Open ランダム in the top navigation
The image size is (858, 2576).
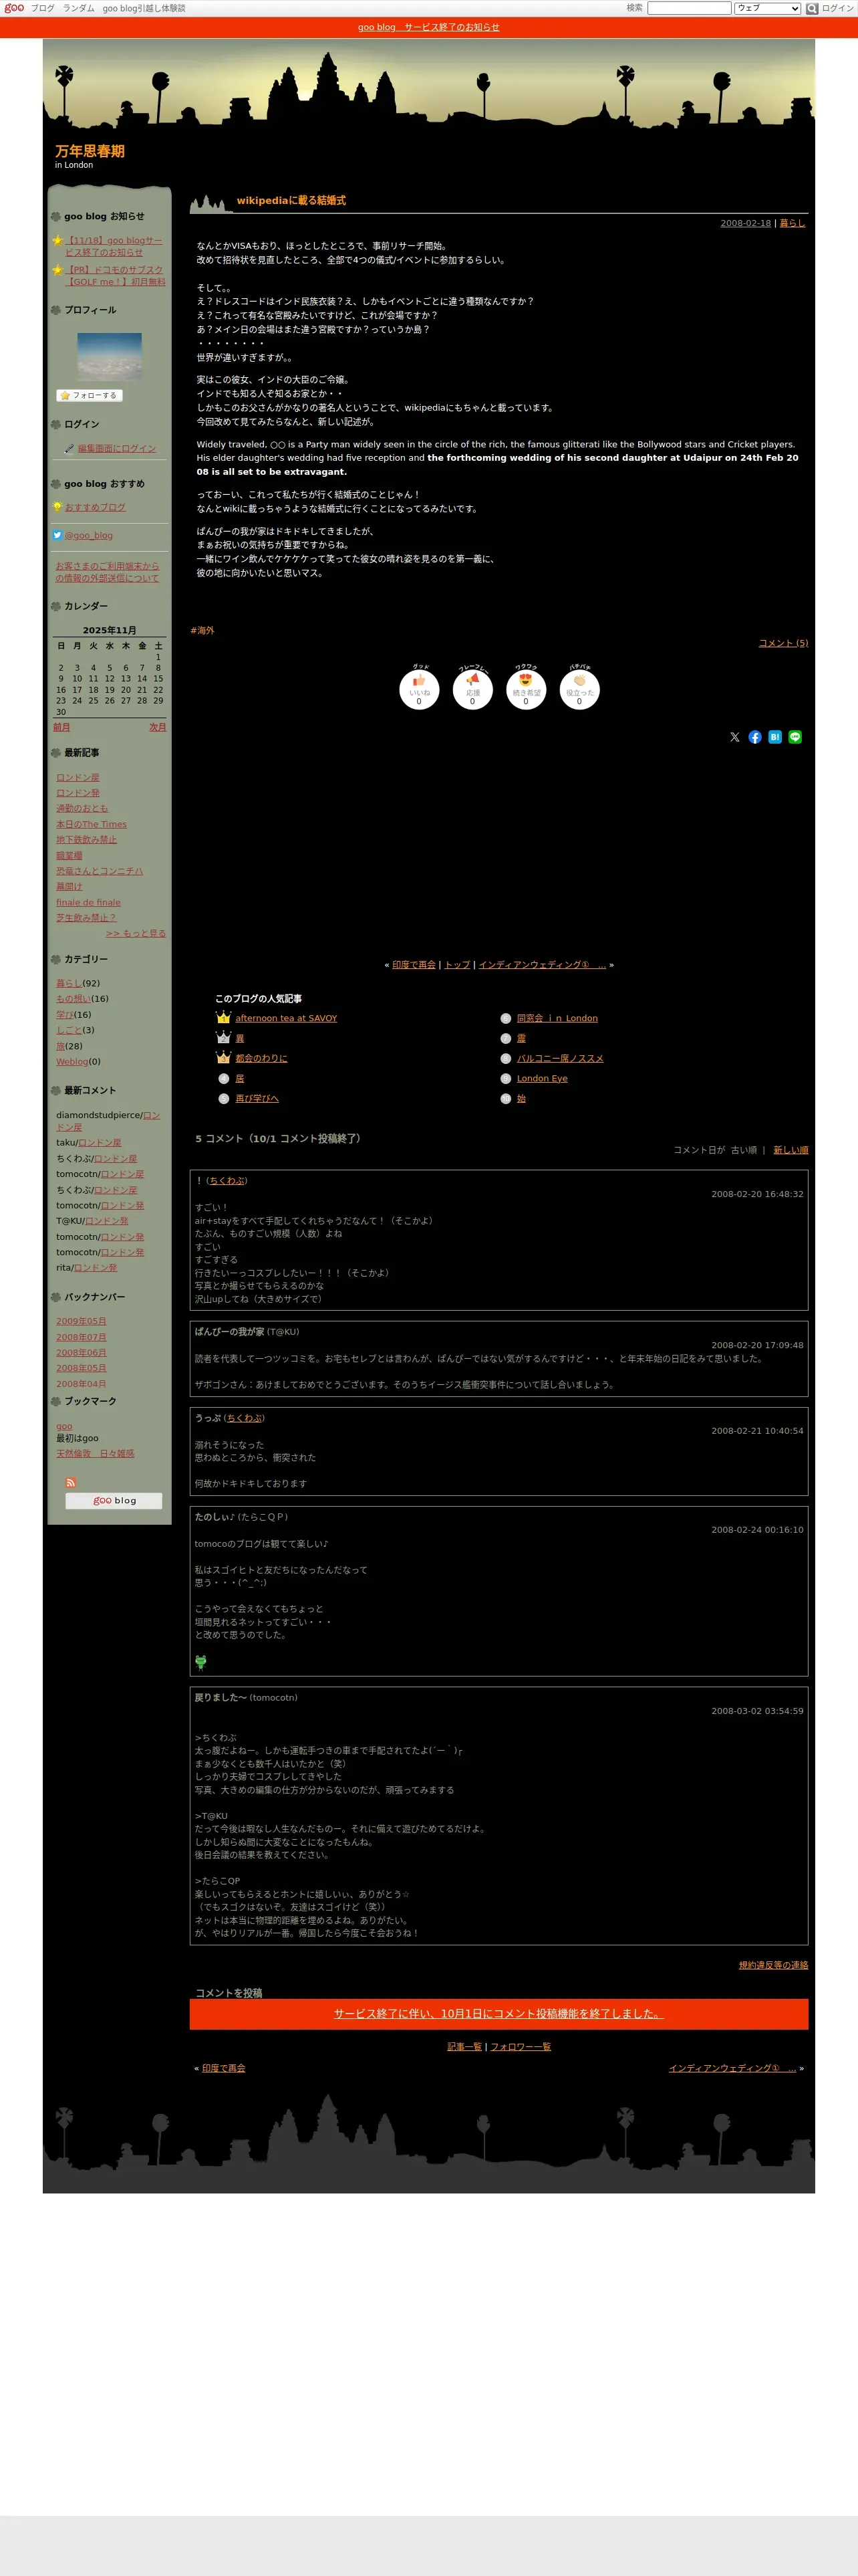[79, 8]
